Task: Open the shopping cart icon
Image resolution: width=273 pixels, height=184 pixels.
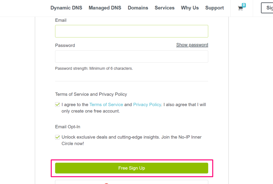Action: 240,8
